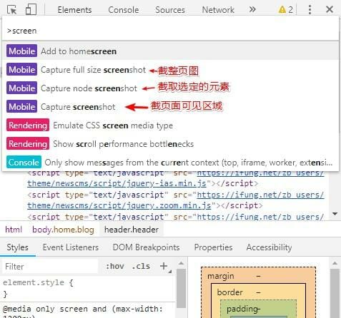Open the Elements tab
341x318 pixels.
pos(74,10)
